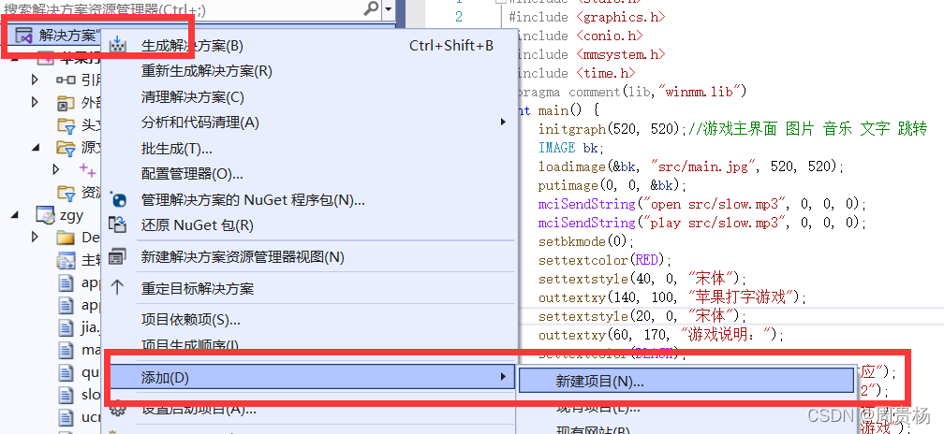
Task: Collapse the zgy project node
Action: coord(15,214)
